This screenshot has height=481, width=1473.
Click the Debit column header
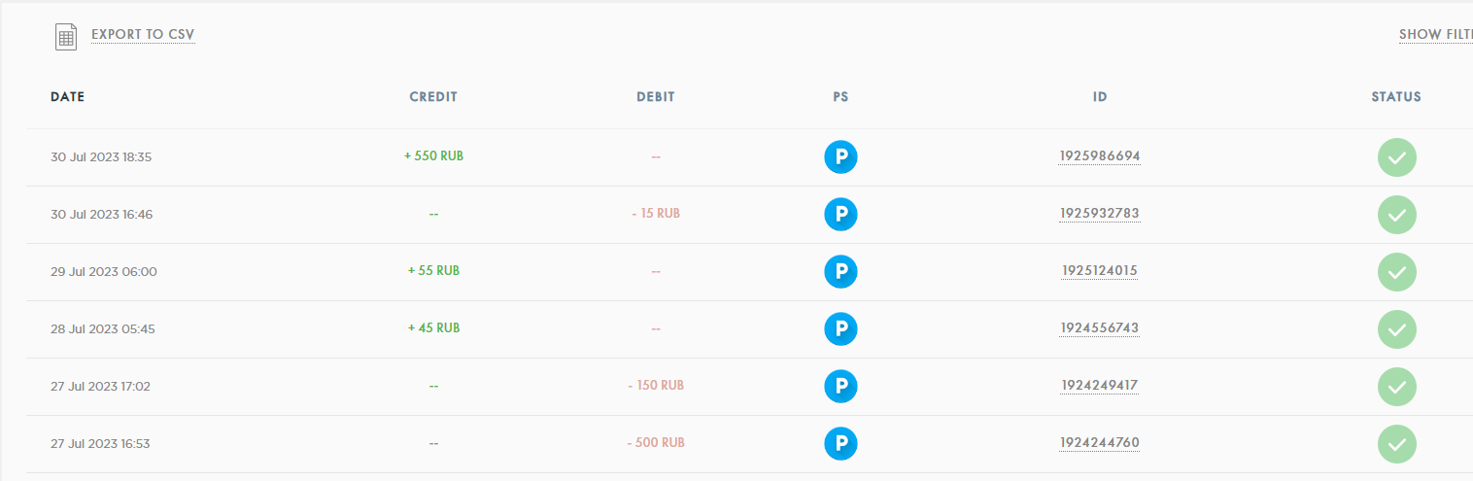656,97
